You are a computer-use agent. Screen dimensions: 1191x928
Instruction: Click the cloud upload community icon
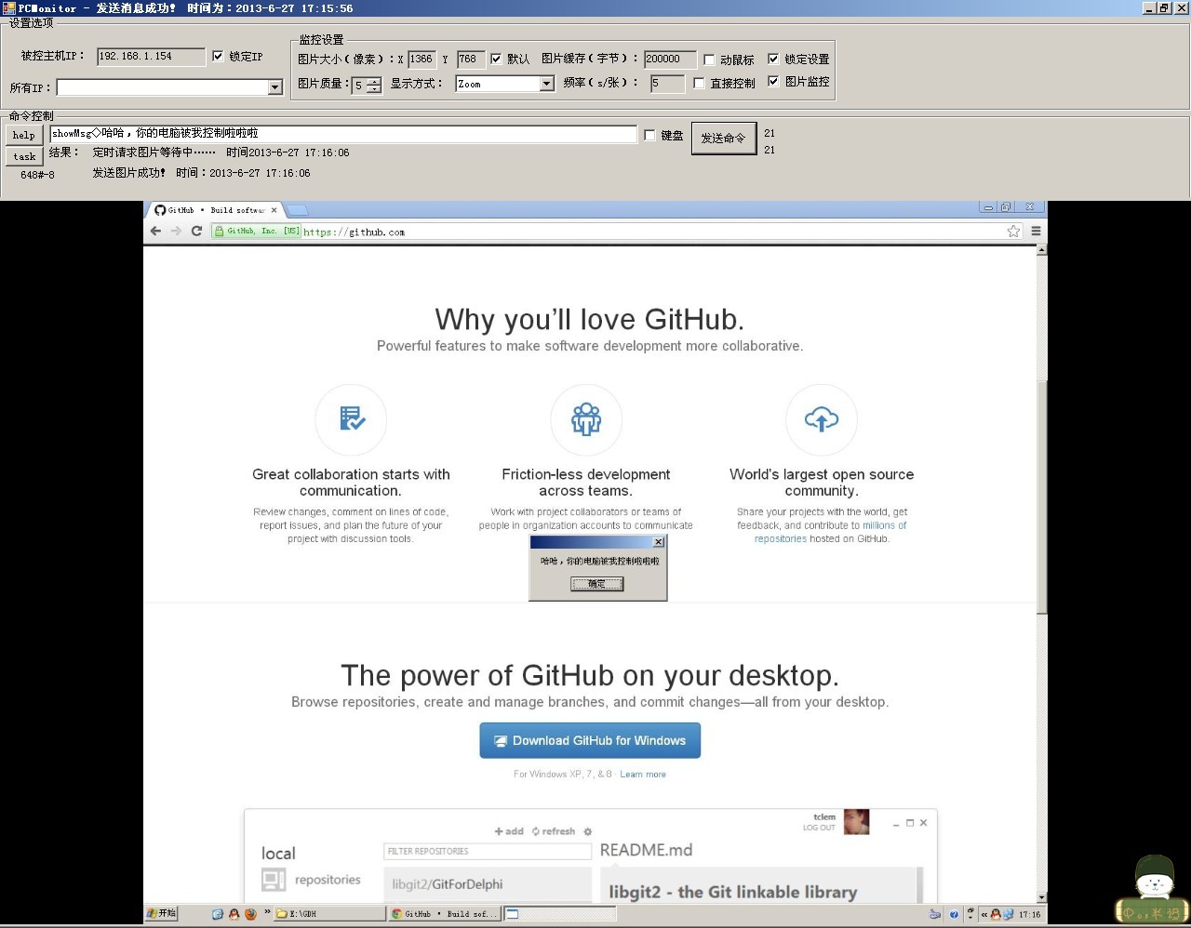(822, 419)
